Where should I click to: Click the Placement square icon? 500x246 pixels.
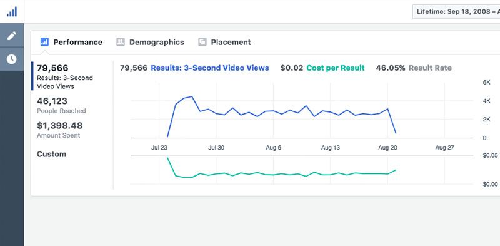[x=202, y=42]
